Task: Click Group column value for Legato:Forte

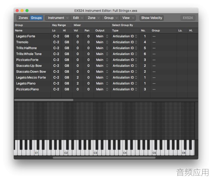Action: point(154,36)
